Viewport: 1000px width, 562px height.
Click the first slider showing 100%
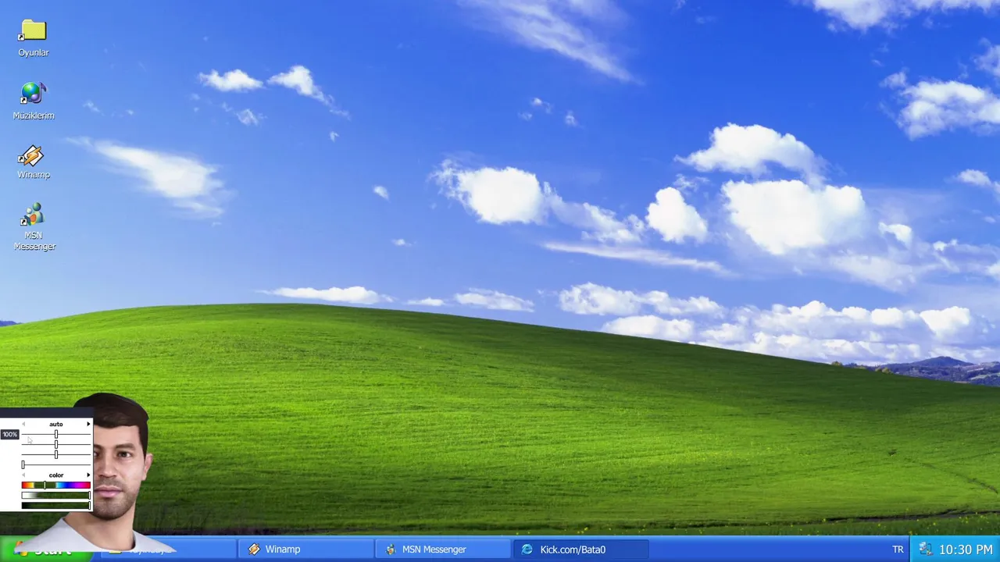pos(56,434)
